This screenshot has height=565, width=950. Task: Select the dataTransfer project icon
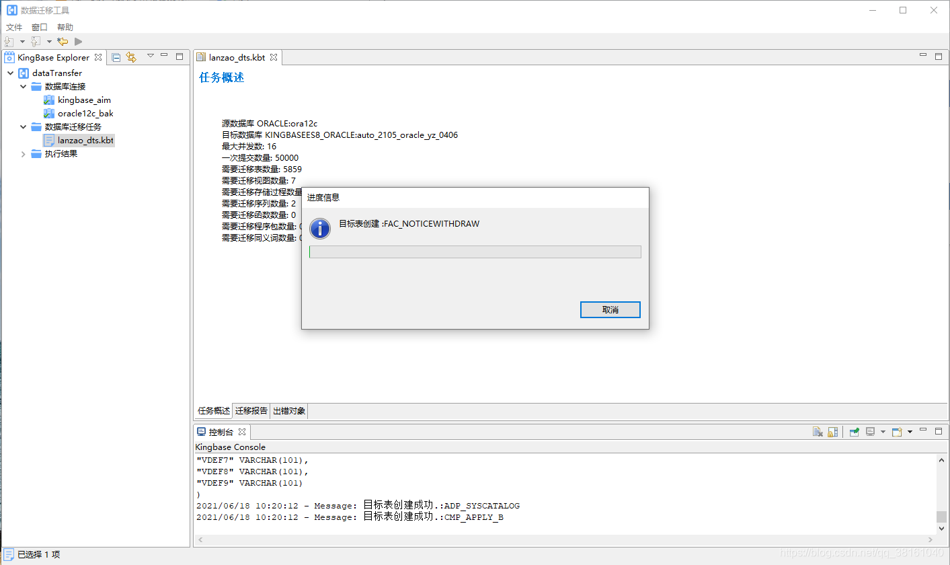click(x=24, y=73)
